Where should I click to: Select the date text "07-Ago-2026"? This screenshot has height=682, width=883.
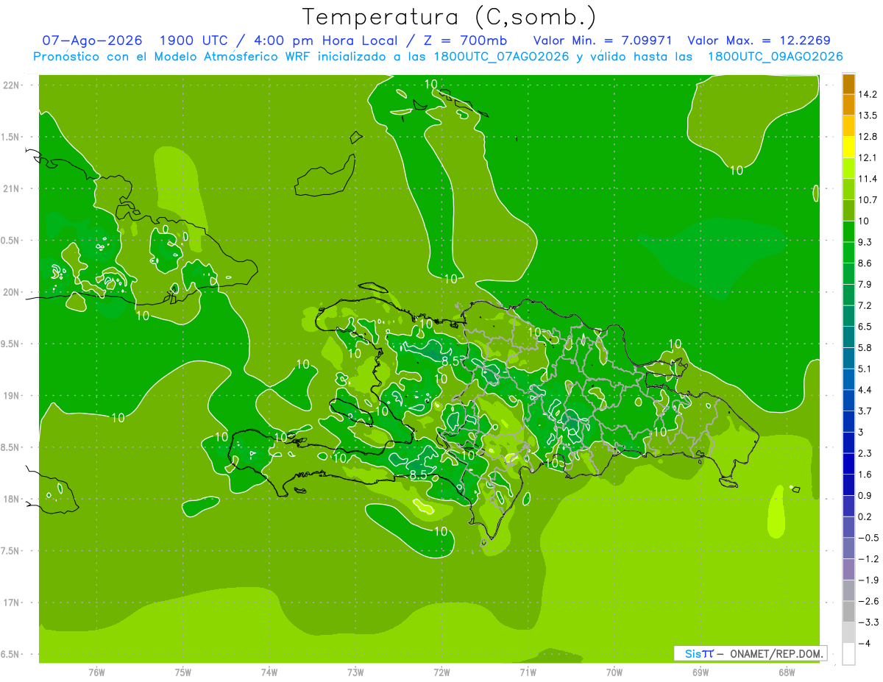point(92,40)
